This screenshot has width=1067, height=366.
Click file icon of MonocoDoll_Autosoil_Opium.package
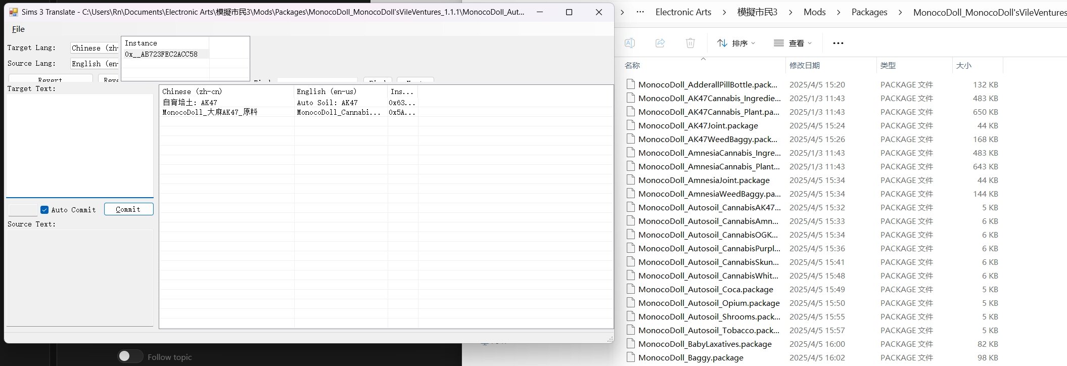(630, 303)
